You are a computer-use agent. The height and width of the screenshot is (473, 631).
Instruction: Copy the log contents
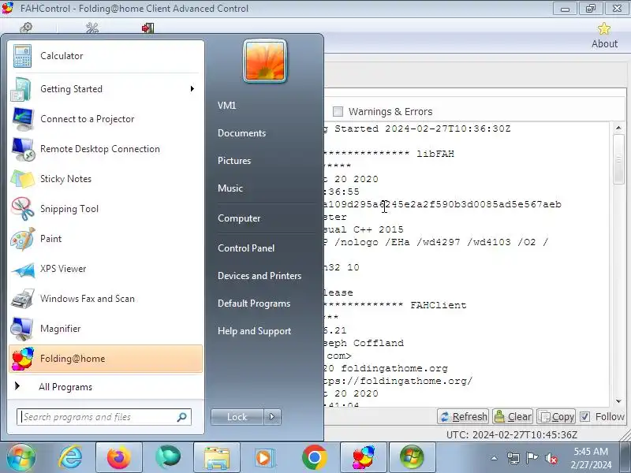coord(557,417)
